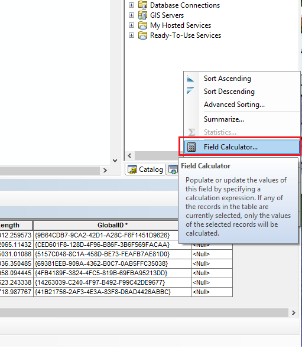Select GlobalID cell {69381EEB-909A-4362-B0C7-0AB5FFC35038}
This screenshot has width=302, height=352.
112,263
